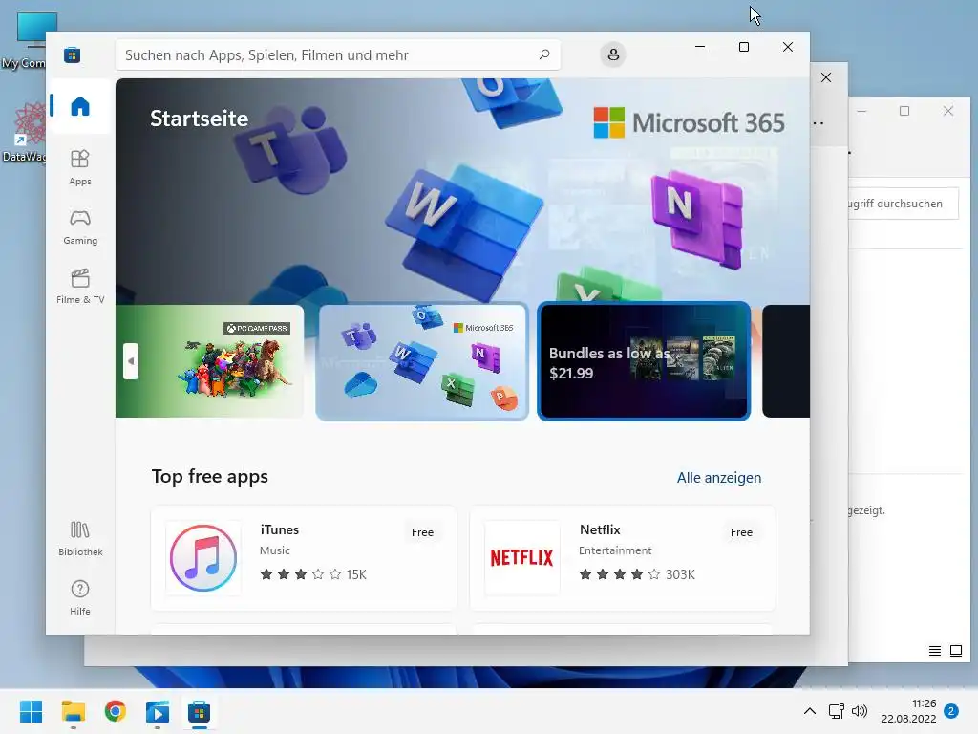The width and height of the screenshot is (978, 734).
Task: Click the Free label on iTunes
Action: click(x=422, y=532)
